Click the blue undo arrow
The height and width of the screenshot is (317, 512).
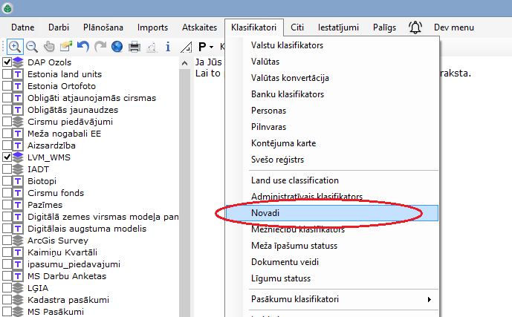pyautogui.click(x=83, y=47)
